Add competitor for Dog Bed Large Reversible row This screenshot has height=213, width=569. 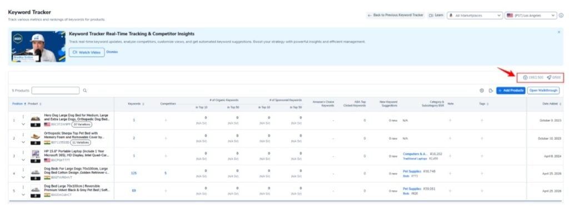(x=166, y=190)
